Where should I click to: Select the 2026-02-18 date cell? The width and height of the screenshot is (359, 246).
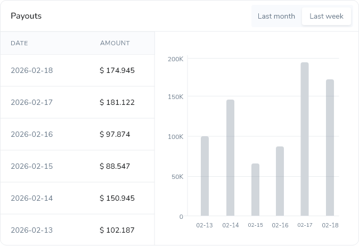tap(32, 70)
